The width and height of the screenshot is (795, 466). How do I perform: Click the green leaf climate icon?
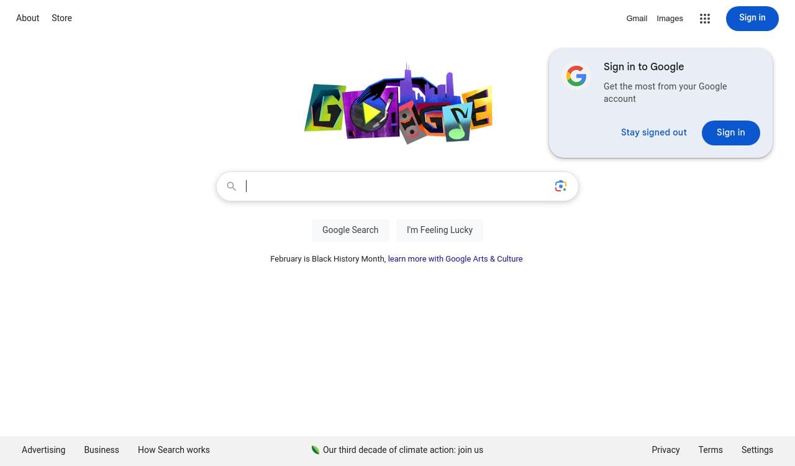pos(316,450)
